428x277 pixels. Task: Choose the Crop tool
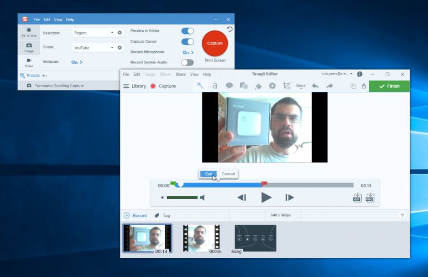point(286,86)
